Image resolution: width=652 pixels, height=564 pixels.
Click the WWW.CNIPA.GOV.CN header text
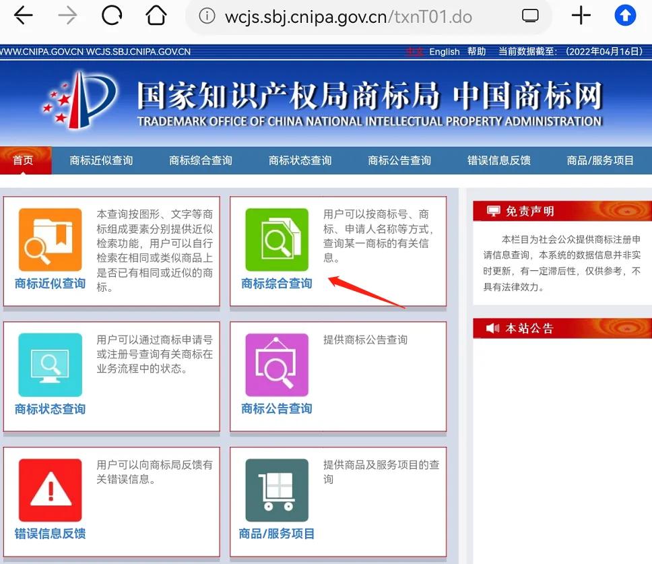pos(42,52)
